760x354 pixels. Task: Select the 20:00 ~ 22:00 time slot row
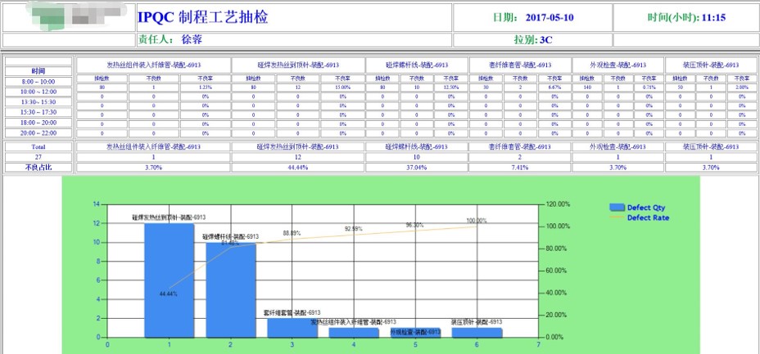click(x=38, y=132)
